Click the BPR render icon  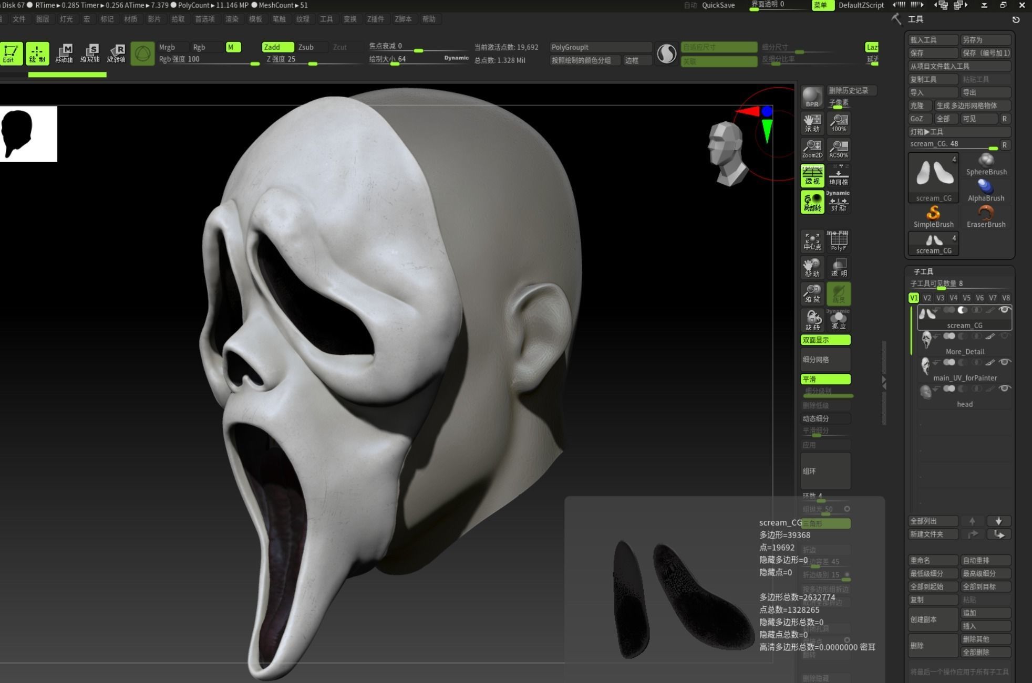click(812, 97)
